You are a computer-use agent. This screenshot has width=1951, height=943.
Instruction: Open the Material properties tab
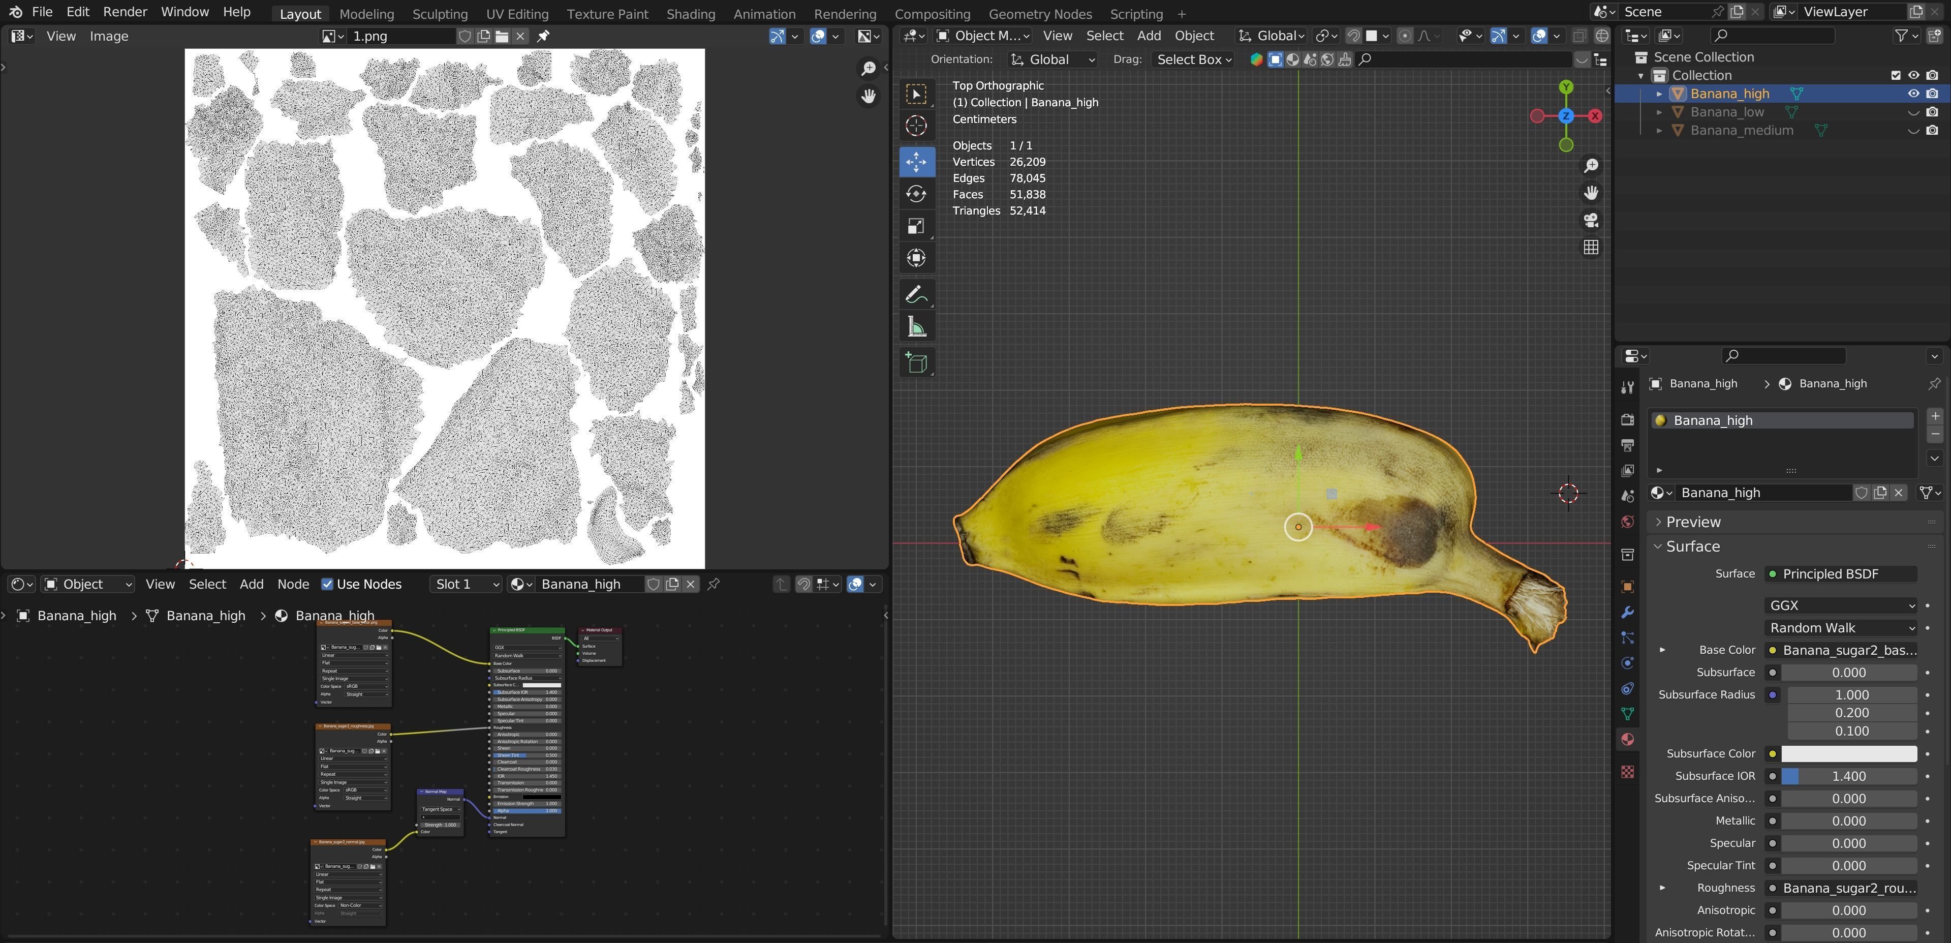(x=1627, y=739)
